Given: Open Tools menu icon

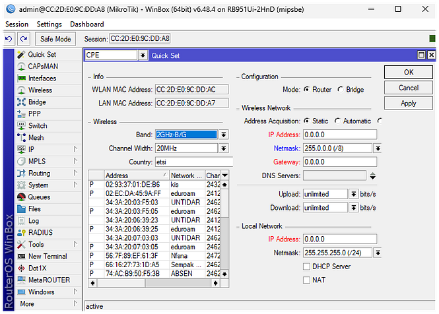Looking at the screenshot, I should coord(21,245).
